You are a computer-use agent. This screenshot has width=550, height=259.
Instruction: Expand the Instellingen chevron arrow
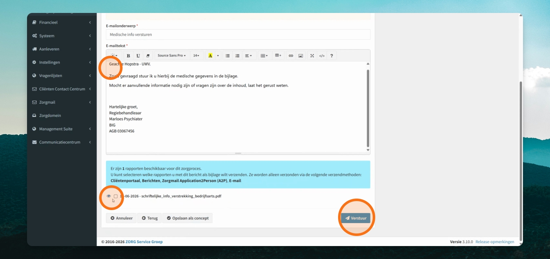coord(90,62)
